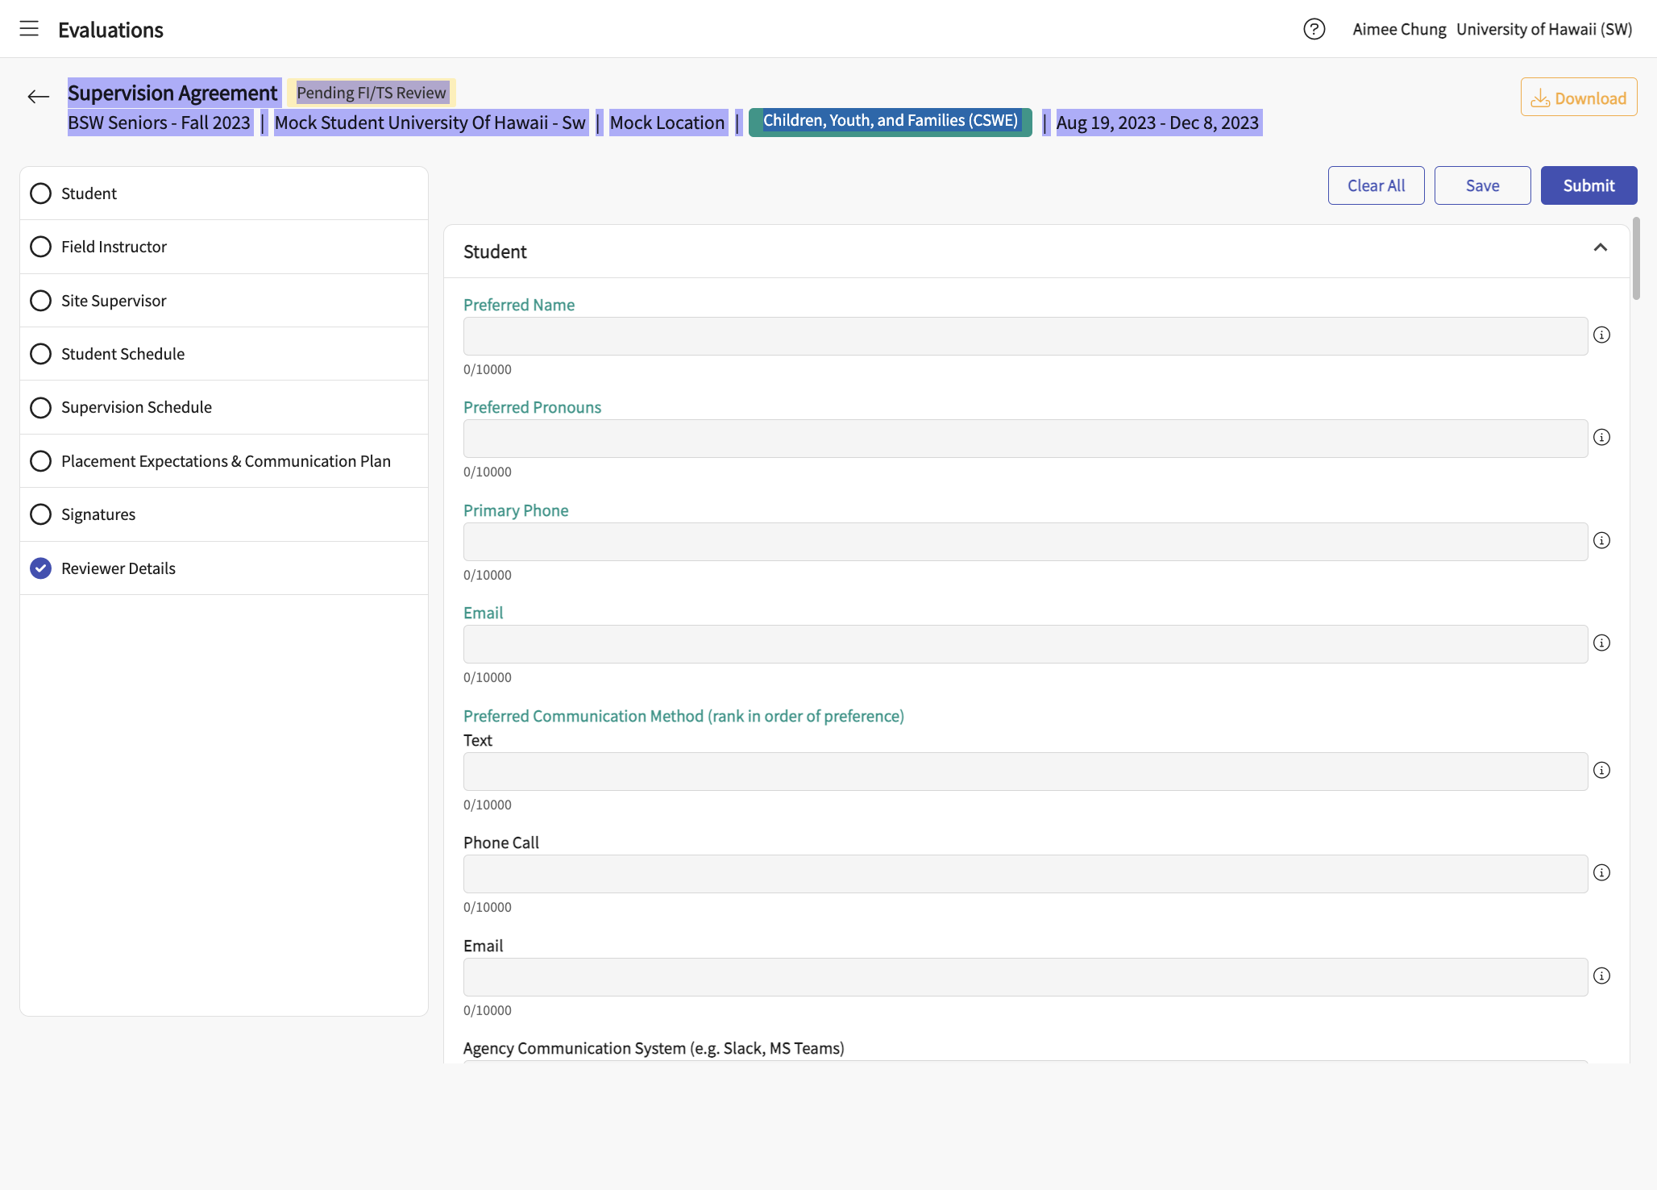
Task: Click the Preferred Name input field
Action: pos(1025,336)
